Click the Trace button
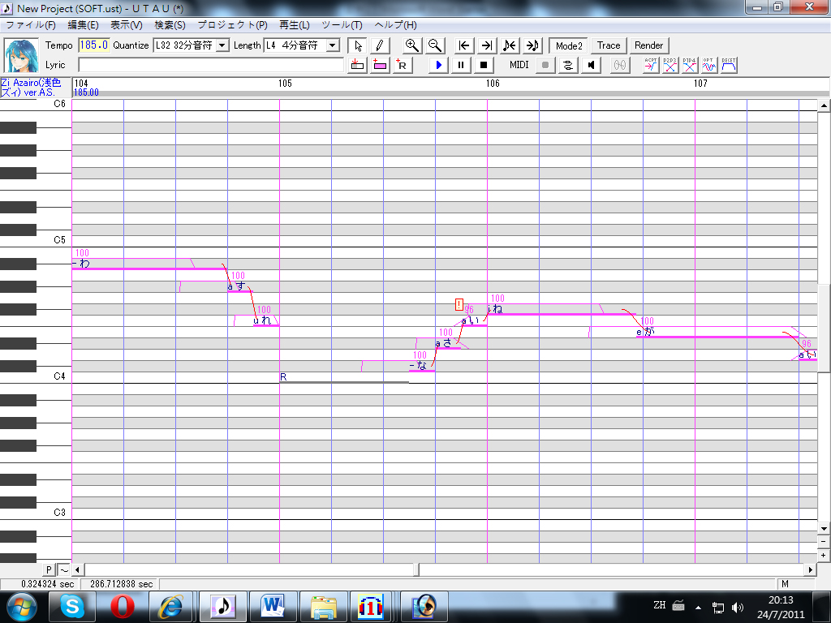 click(x=609, y=45)
